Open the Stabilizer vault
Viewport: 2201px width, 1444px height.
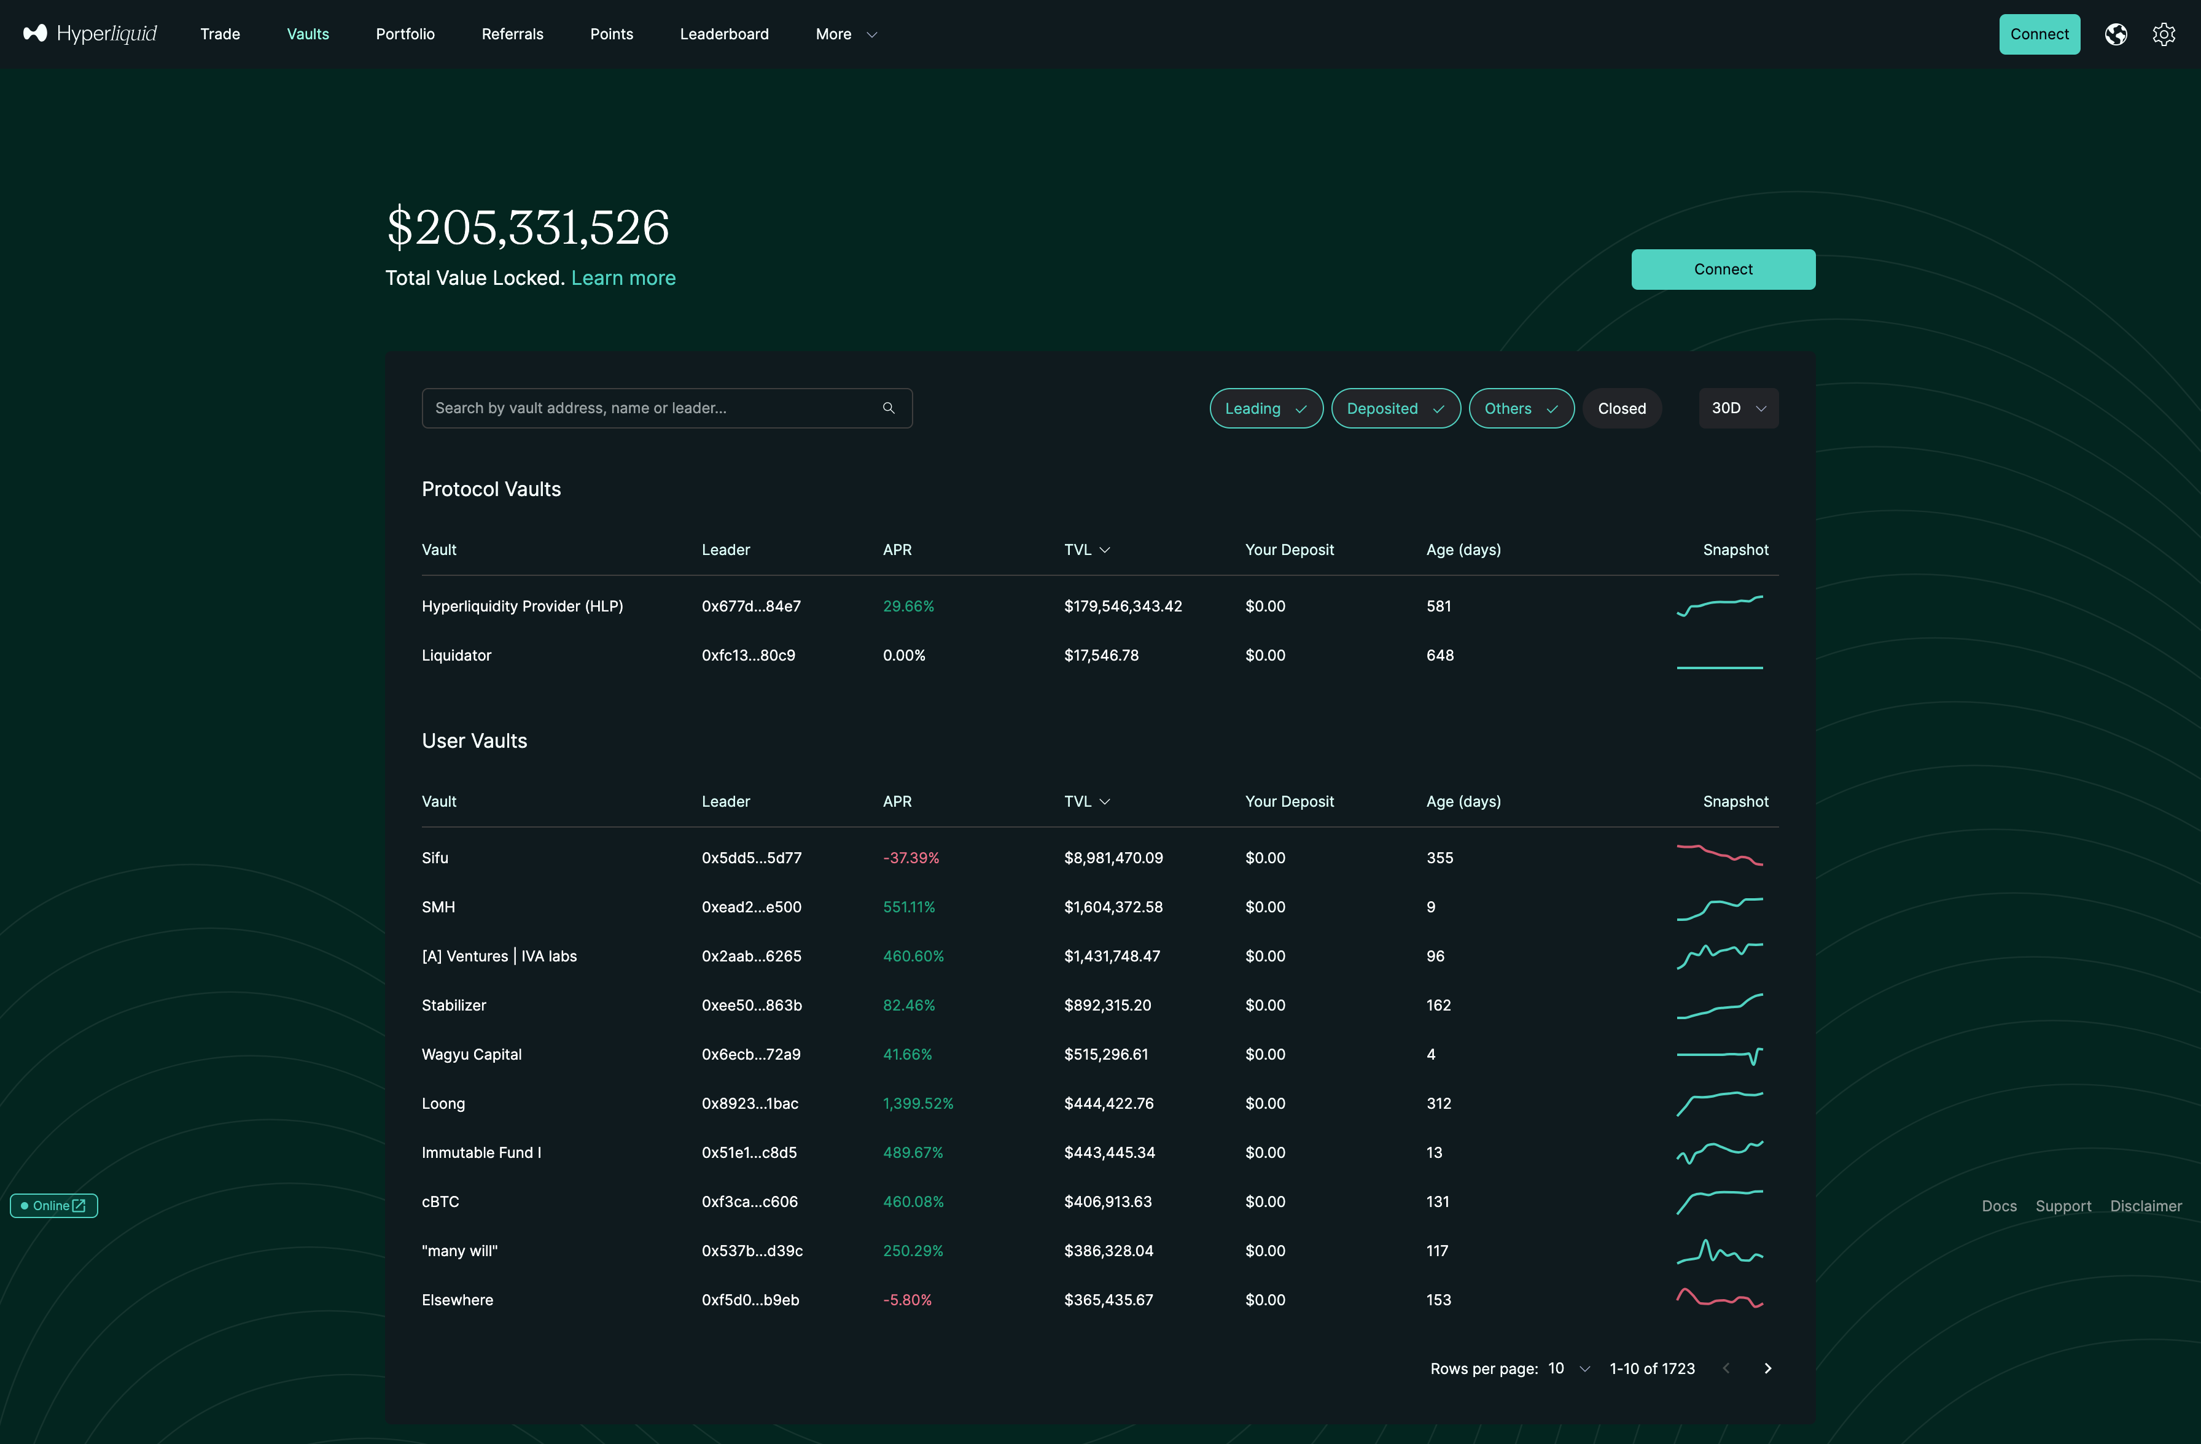click(454, 1005)
